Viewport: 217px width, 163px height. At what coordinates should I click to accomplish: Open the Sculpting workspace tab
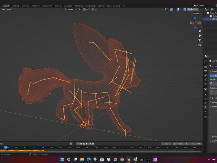click(25, 6)
